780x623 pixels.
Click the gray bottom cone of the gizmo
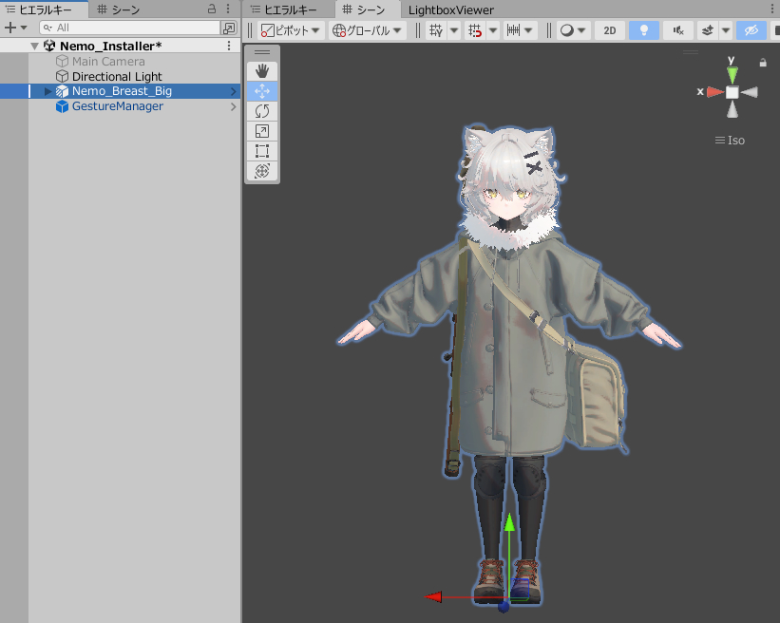coord(732,109)
